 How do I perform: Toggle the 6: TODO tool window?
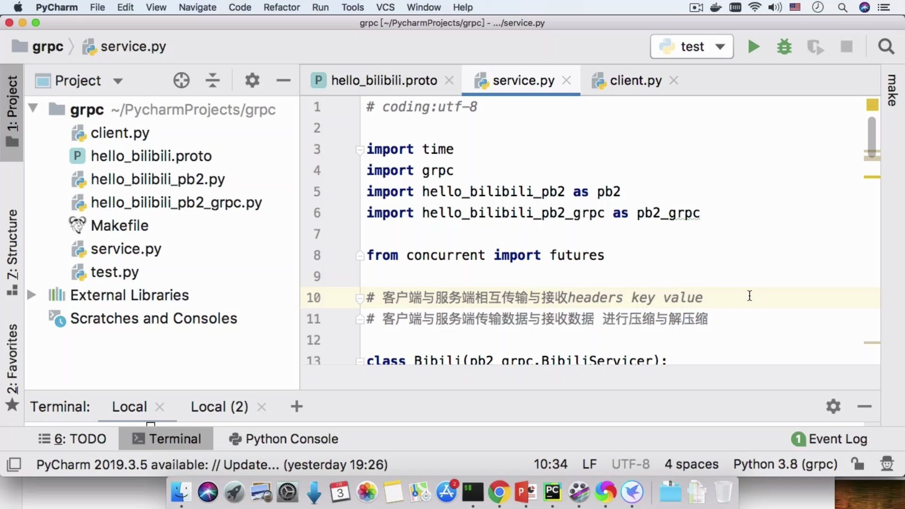click(x=72, y=439)
